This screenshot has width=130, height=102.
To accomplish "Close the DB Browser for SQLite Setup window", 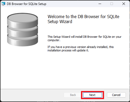I will (x=124, y=4).
